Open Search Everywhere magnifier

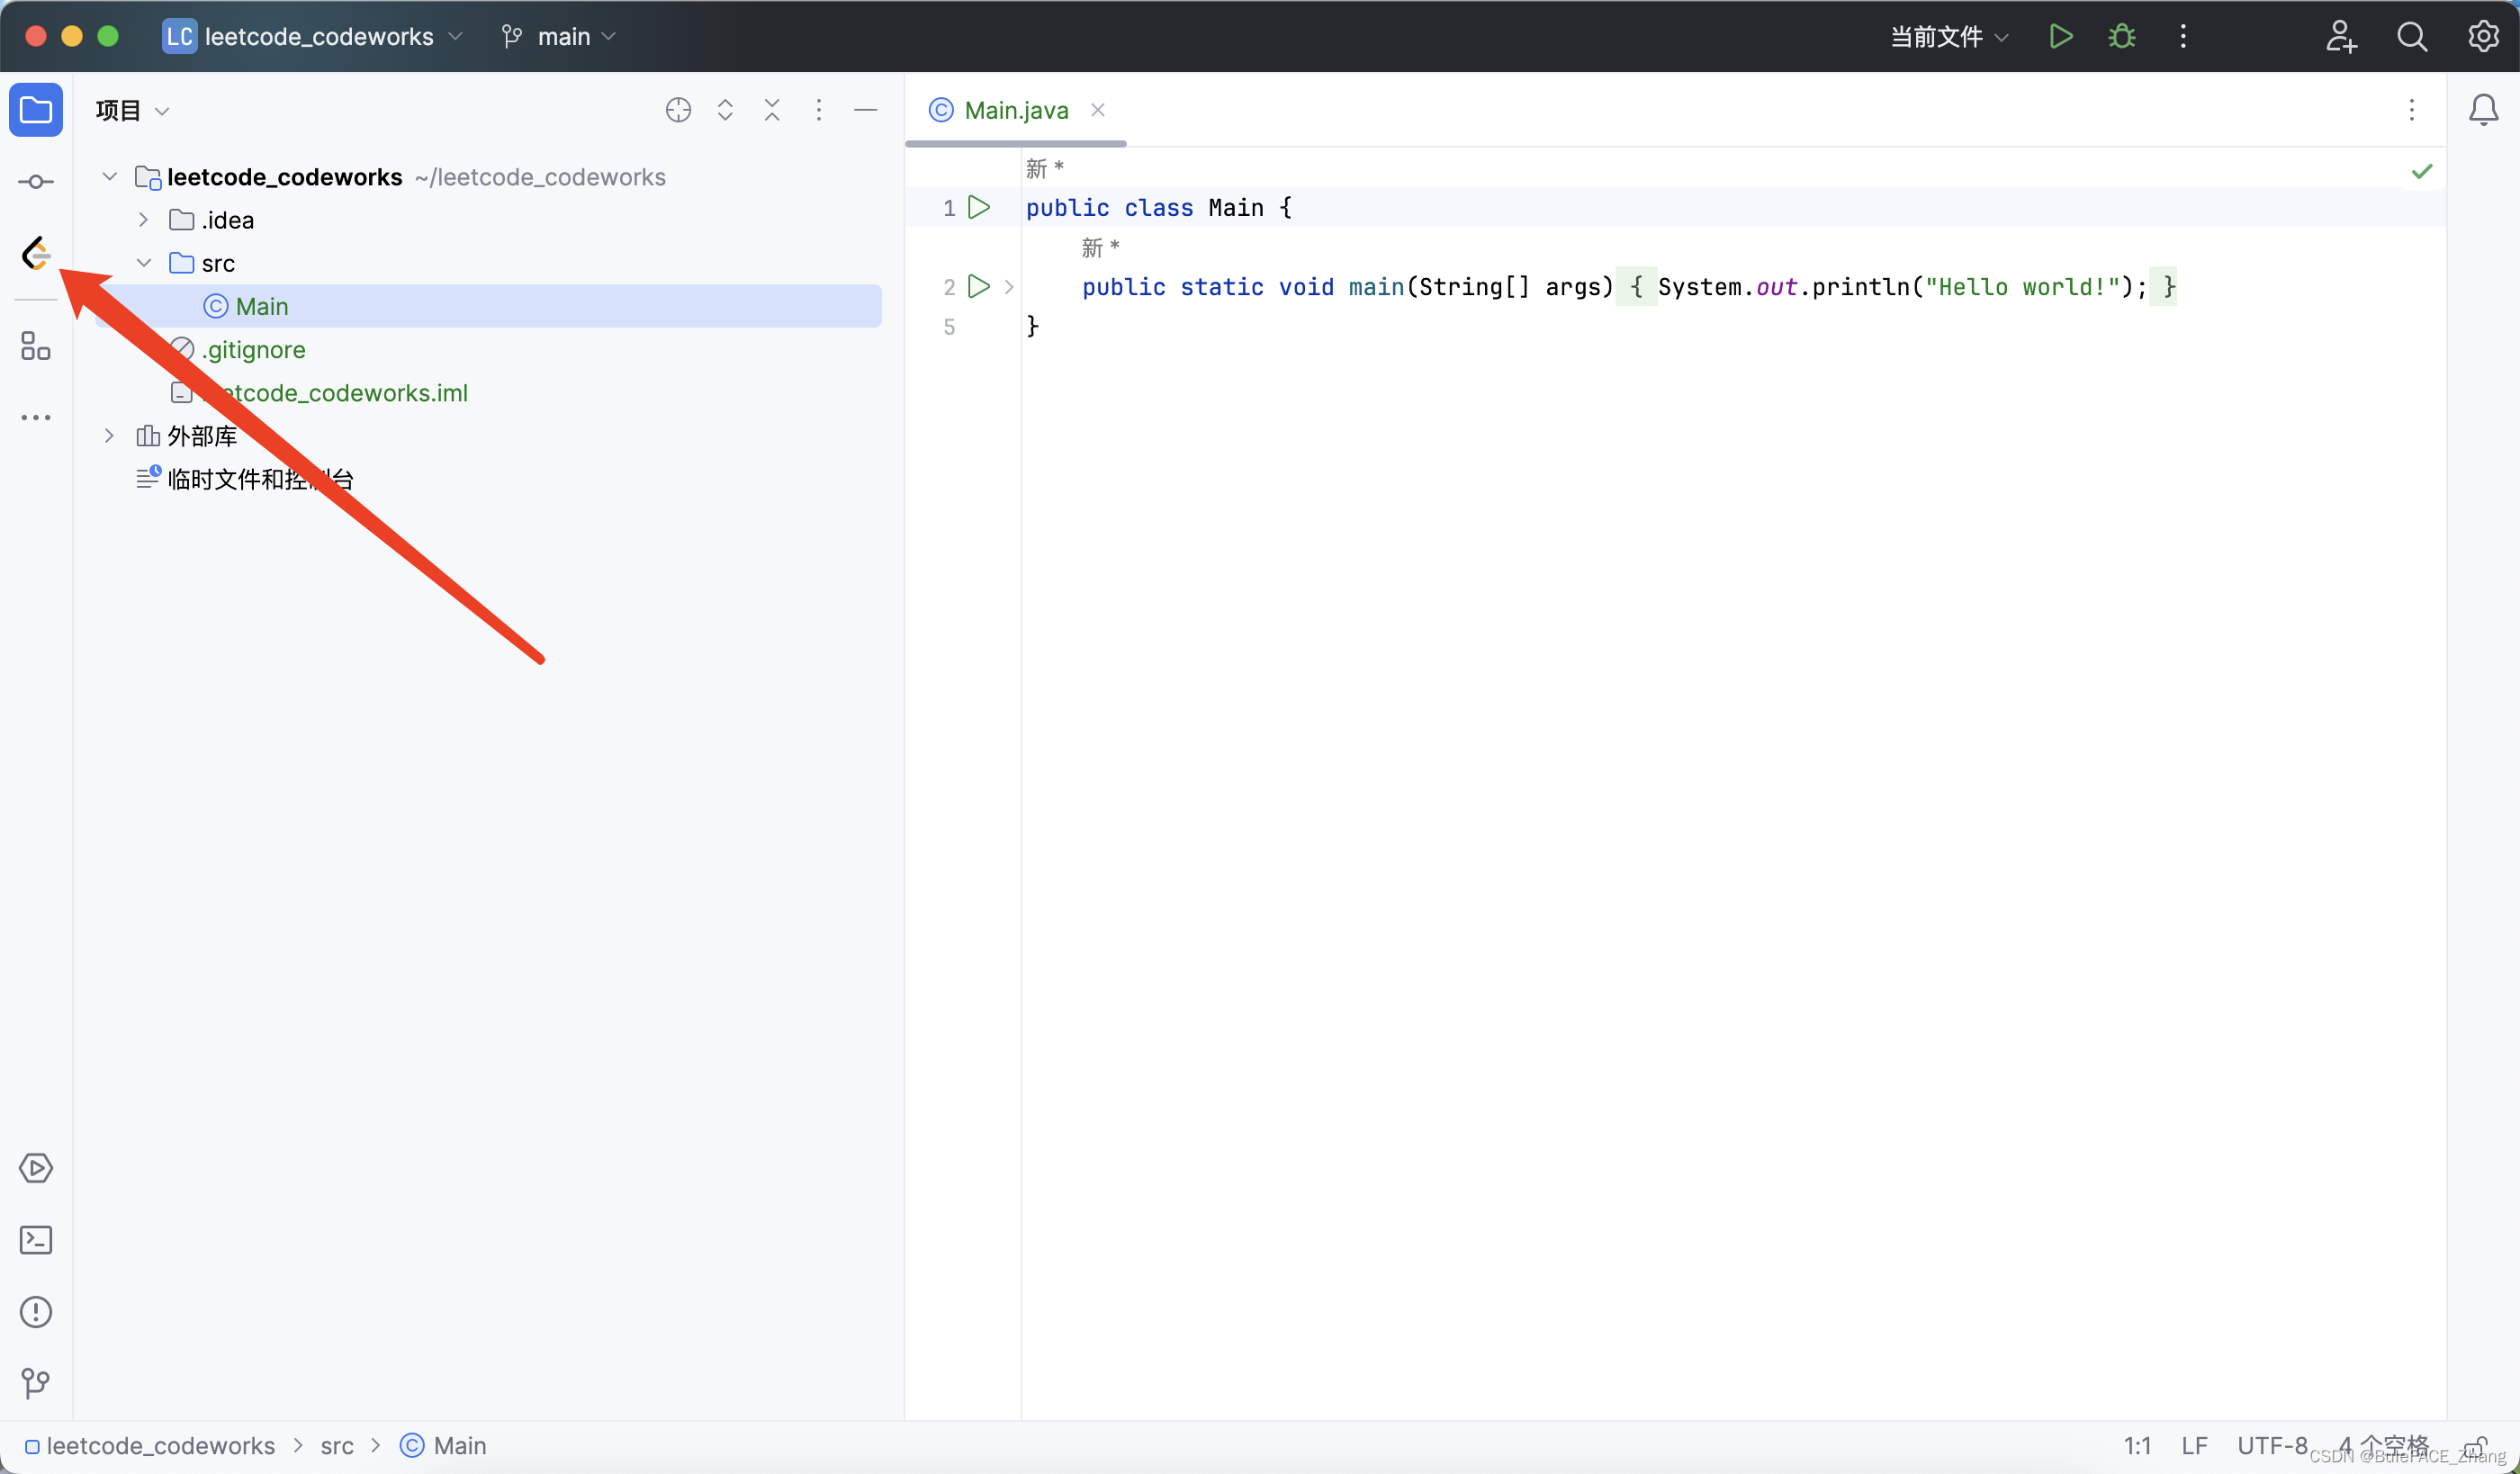tap(2412, 37)
